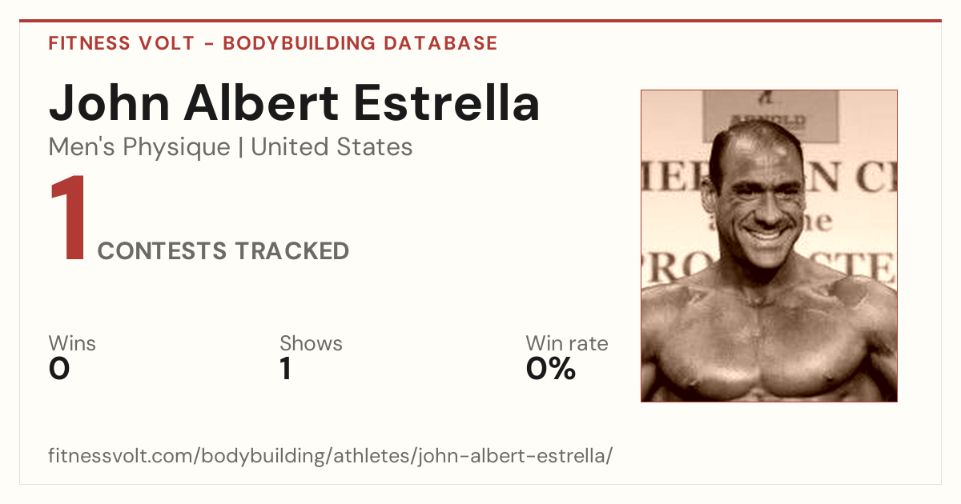The height and width of the screenshot is (504, 961).
Task: Click the 0% win rate value
Action: click(x=551, y=369)
